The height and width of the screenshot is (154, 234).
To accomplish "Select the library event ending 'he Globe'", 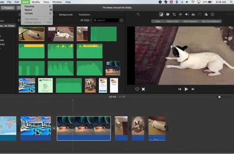I will click(x=7, y=26).
